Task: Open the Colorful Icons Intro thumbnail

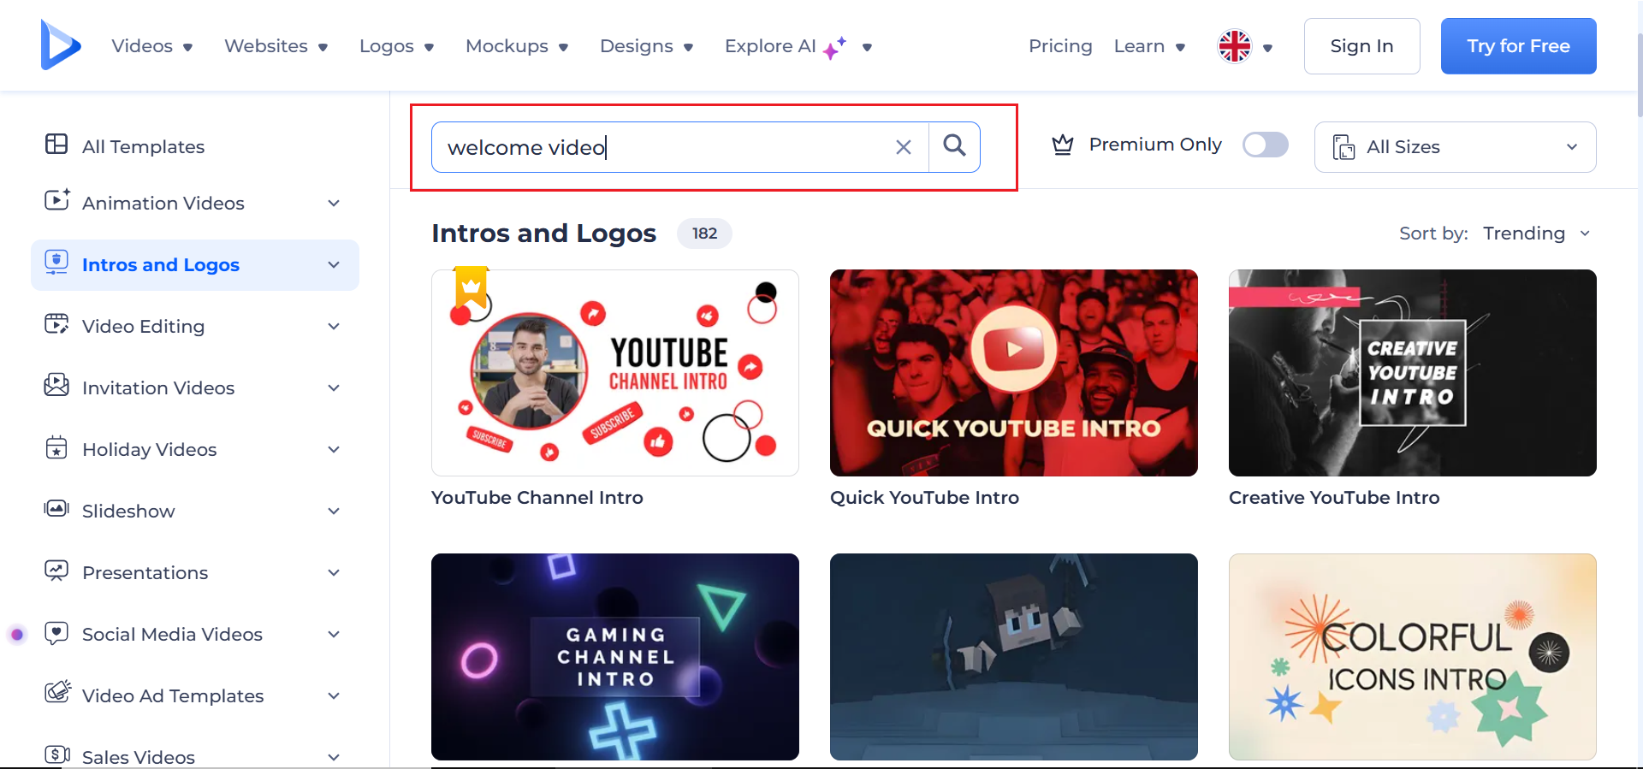Action: pos(1413,657)
